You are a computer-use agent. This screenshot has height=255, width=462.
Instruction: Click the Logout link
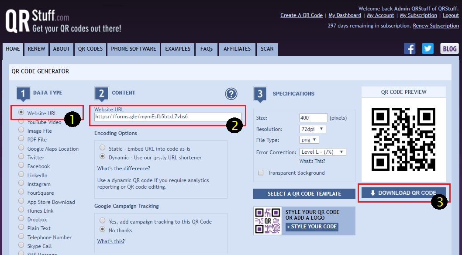tap(451, 15)
